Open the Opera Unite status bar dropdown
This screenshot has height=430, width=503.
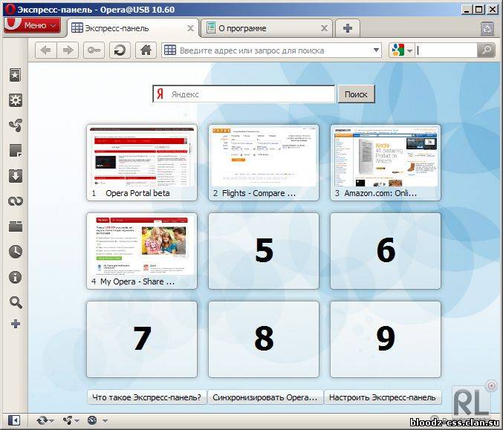point(71,420)
